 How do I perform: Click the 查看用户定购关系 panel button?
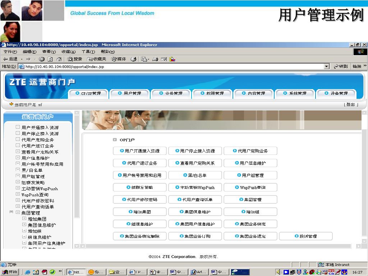195,163
